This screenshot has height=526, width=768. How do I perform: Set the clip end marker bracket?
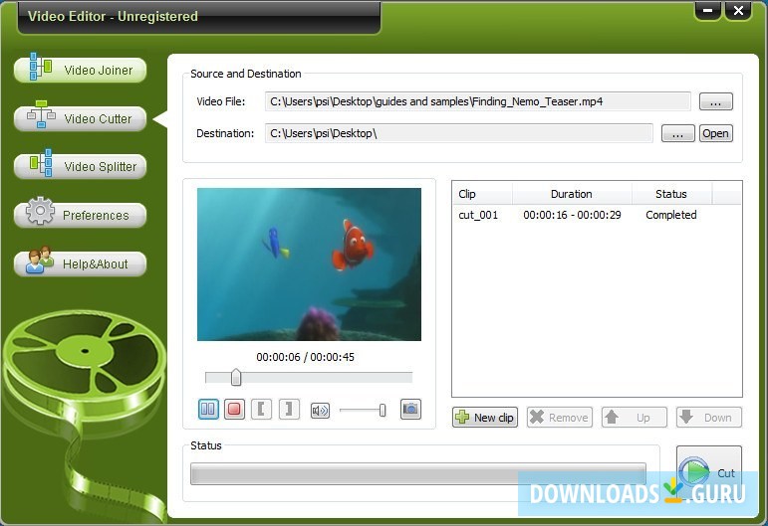(289, 409)
